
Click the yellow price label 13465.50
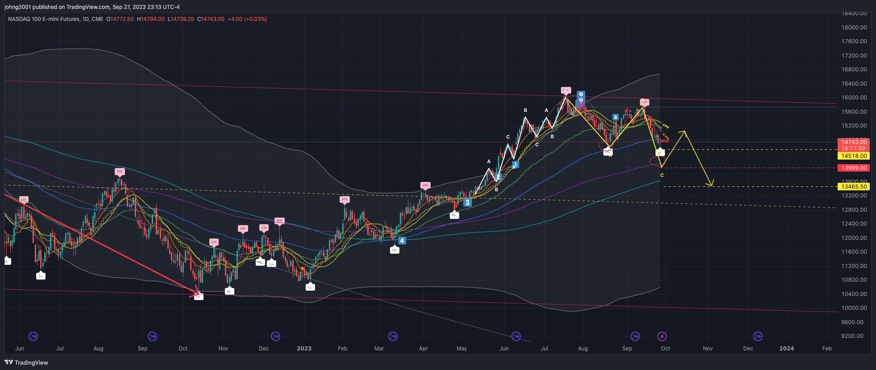coord(854,187)
